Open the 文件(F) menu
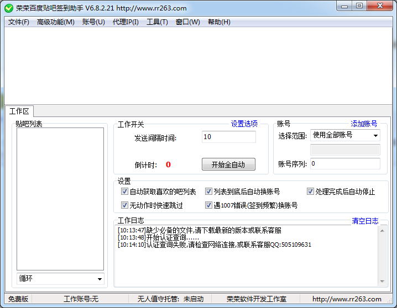Image resolution: width=397 pixels, height=308 pixels. tap(19, 22)
